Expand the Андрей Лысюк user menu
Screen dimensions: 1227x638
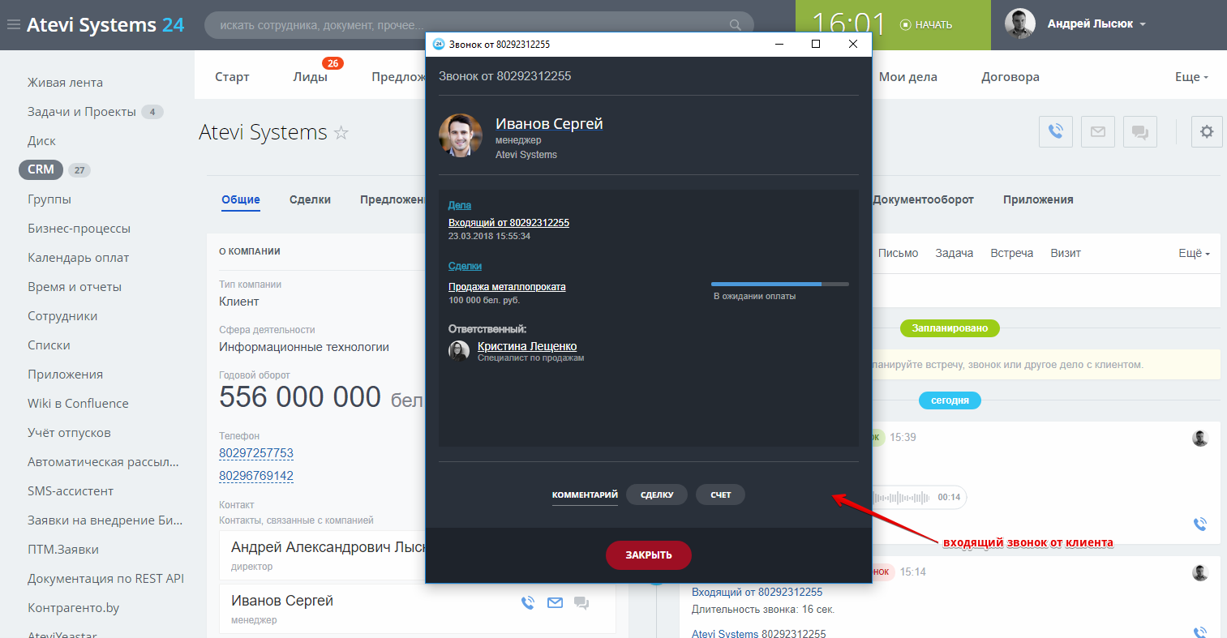click(x=1096, y=24)
